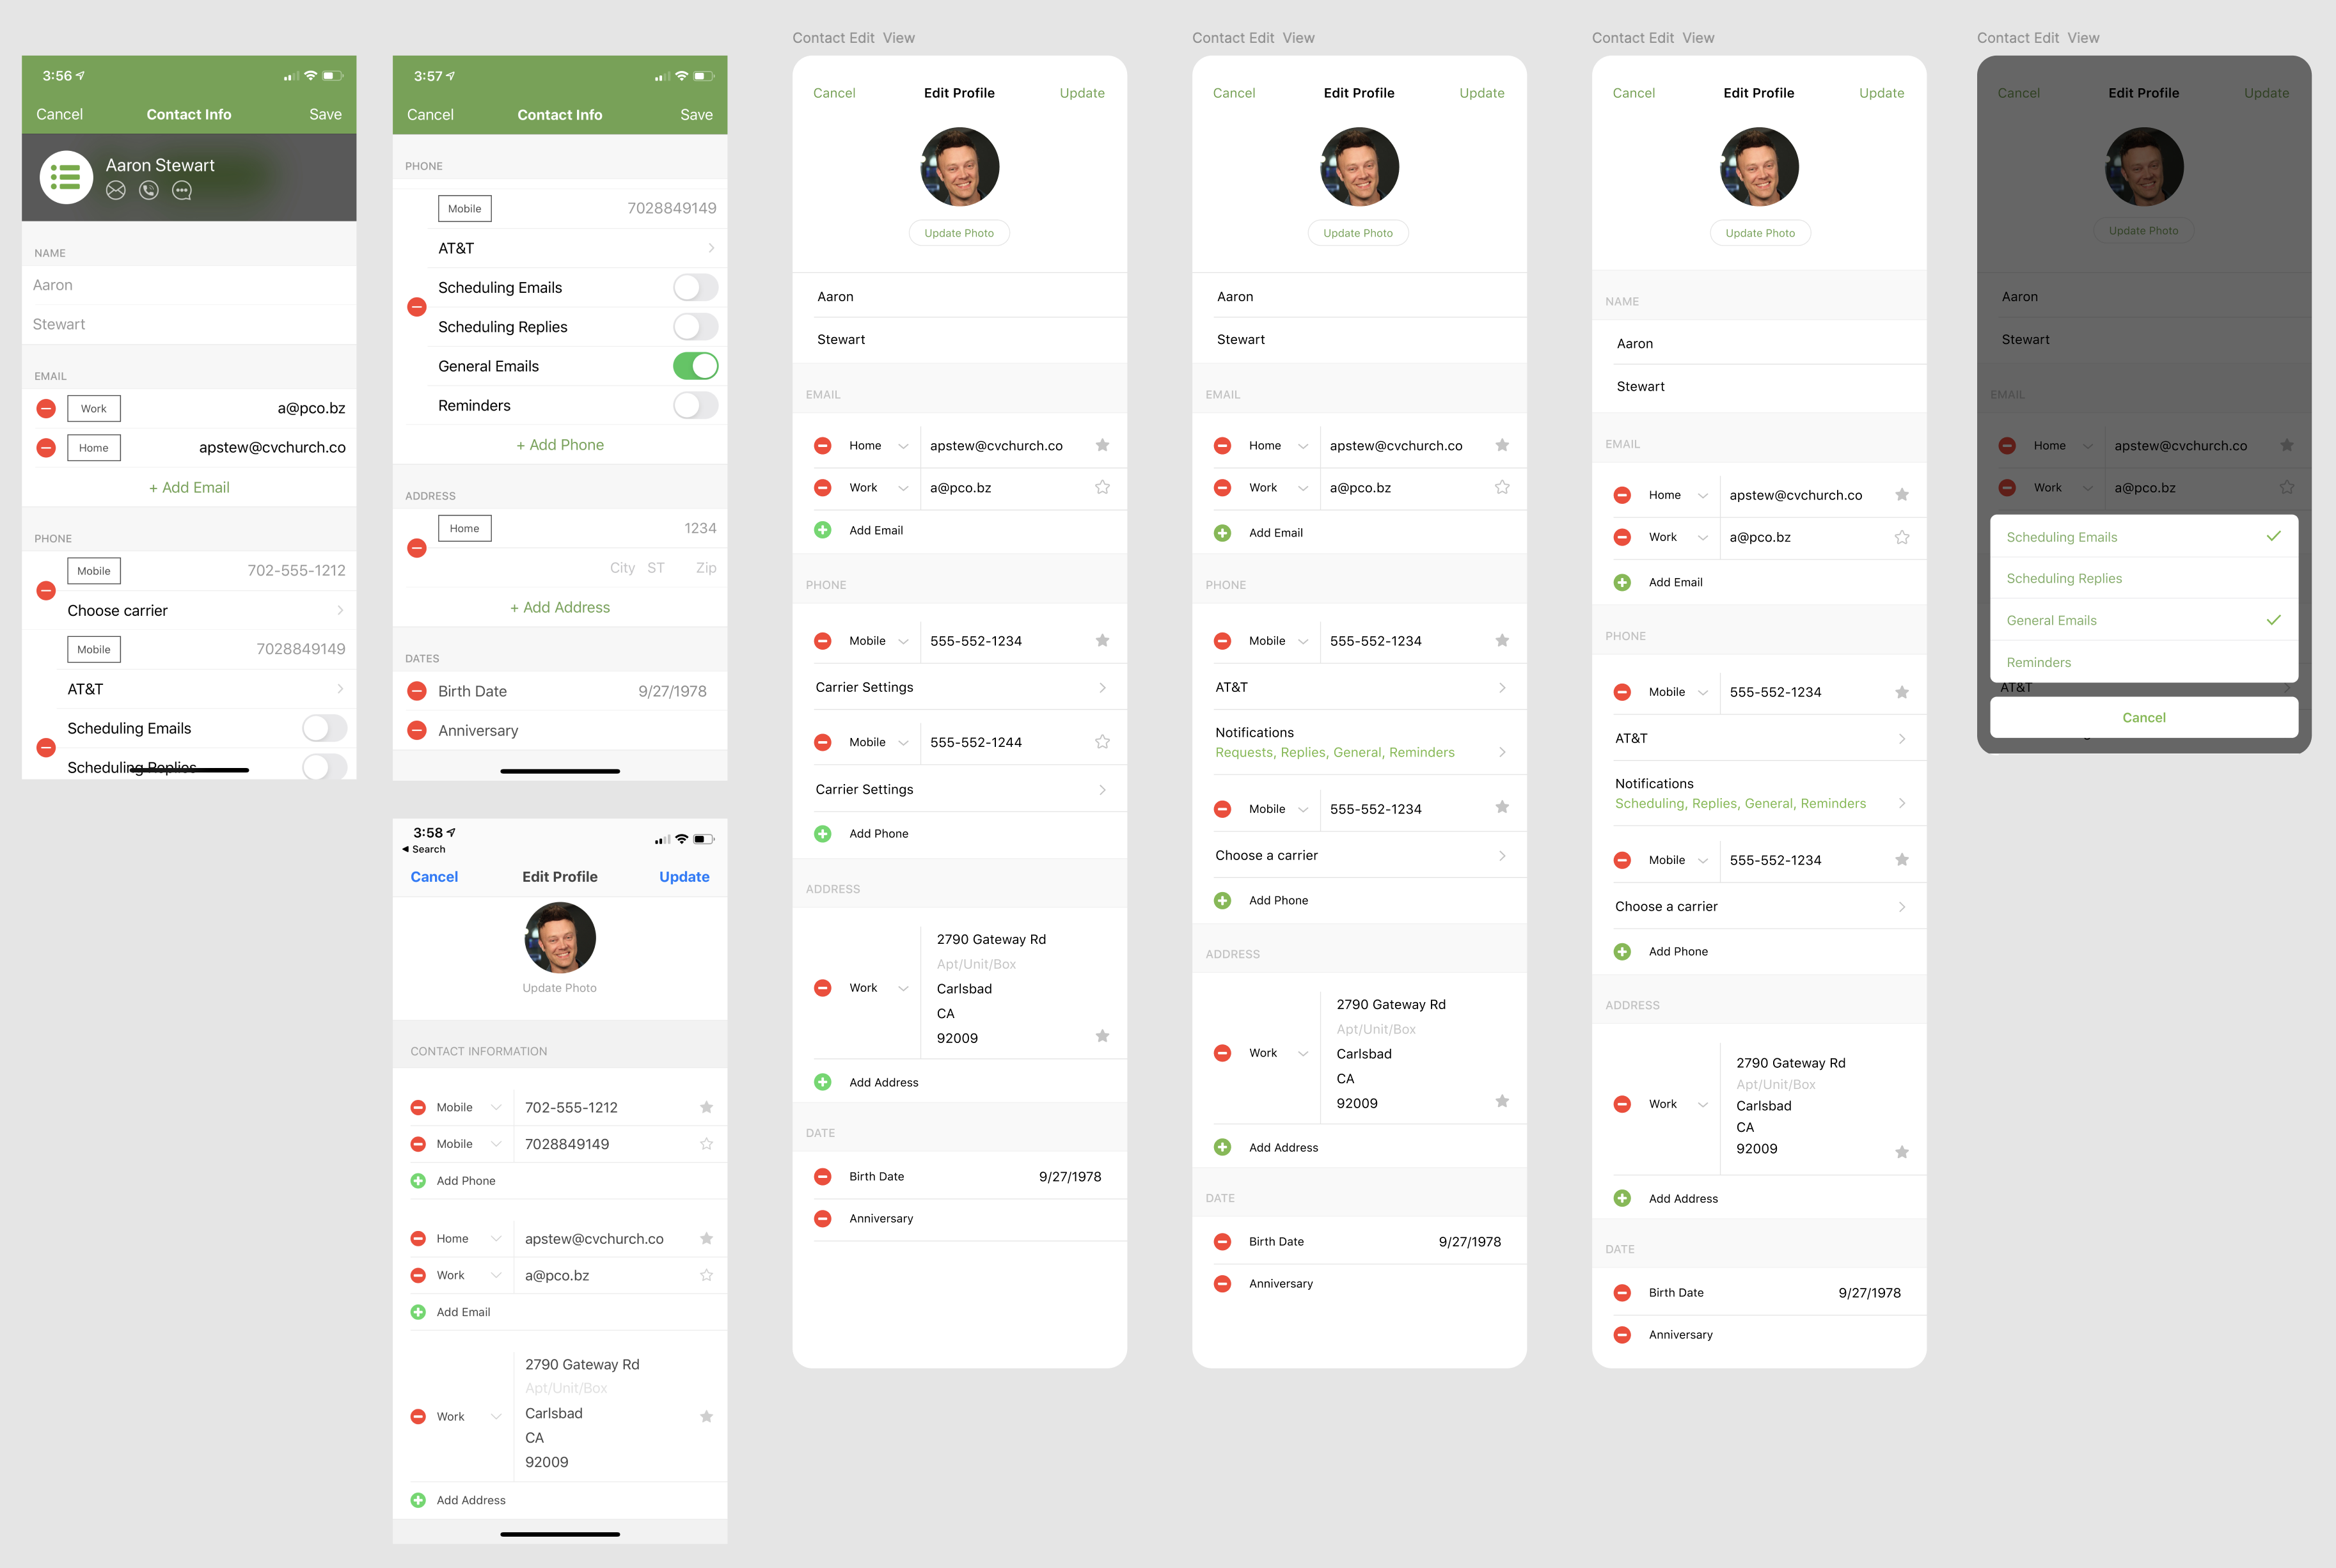Tap the Work label box in 3:56 screen
The width and height of the screenshot is (2336, 1568).
point(94,408)
